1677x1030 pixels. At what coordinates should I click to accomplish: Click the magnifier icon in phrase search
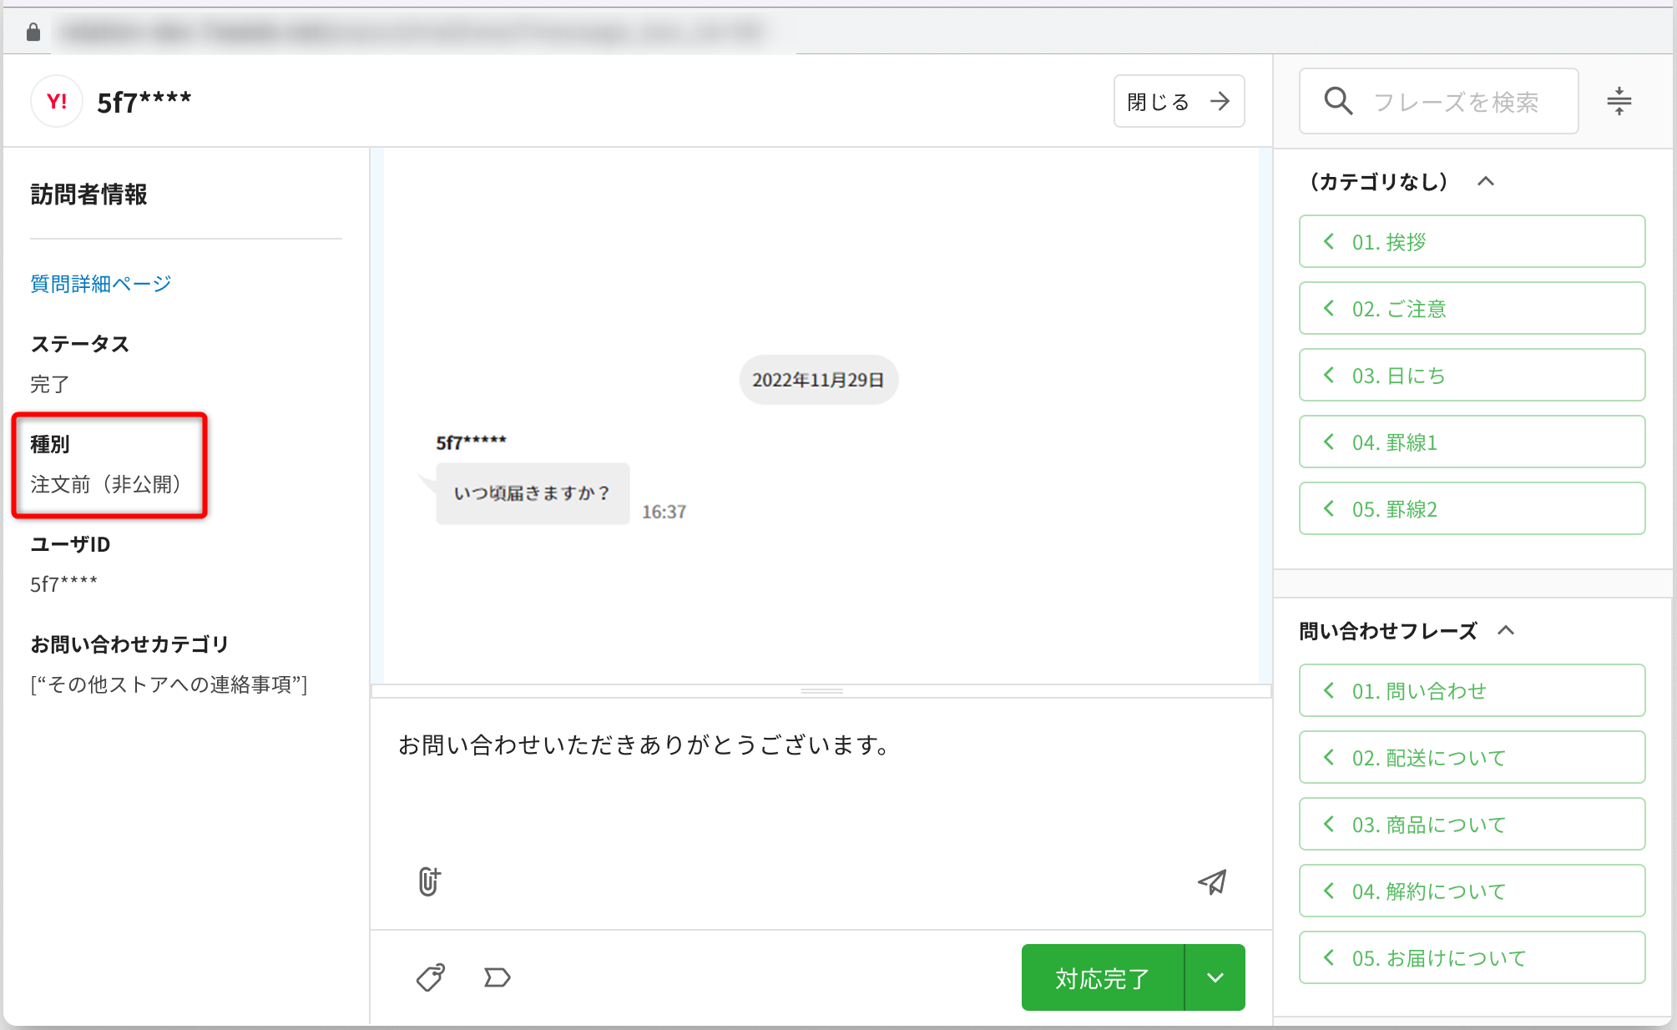tap(1338, 101)
